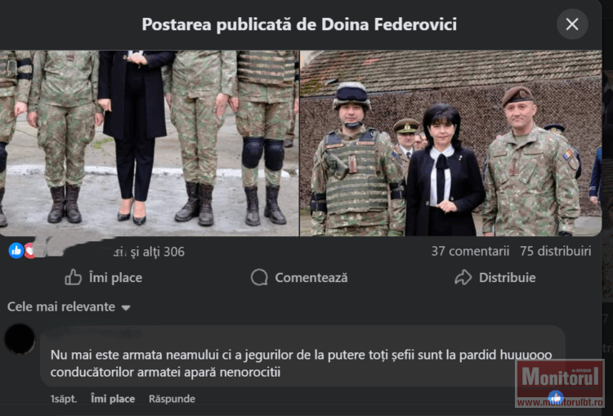Open the left photo of soldiers' boots
Screen dimensions: 613x416
click(x=150, y=143)
